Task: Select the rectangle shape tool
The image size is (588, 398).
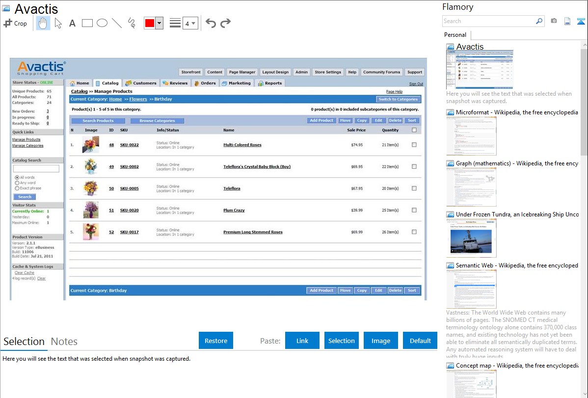Action: 87,23
